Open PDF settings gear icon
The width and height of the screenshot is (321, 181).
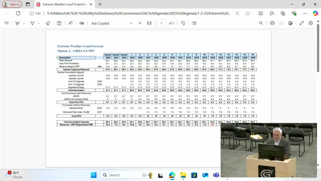pos(310,23)
